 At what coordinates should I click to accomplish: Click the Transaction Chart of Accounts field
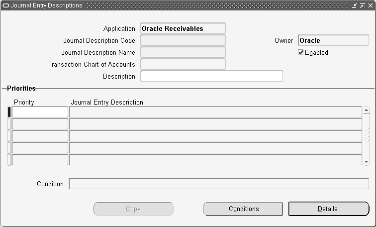point(183,64)
